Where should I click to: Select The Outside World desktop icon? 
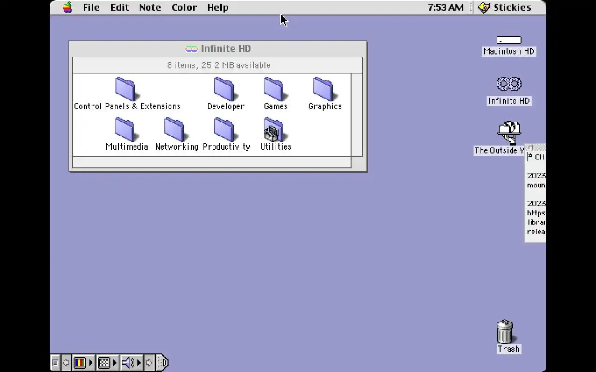pos(508,133)
